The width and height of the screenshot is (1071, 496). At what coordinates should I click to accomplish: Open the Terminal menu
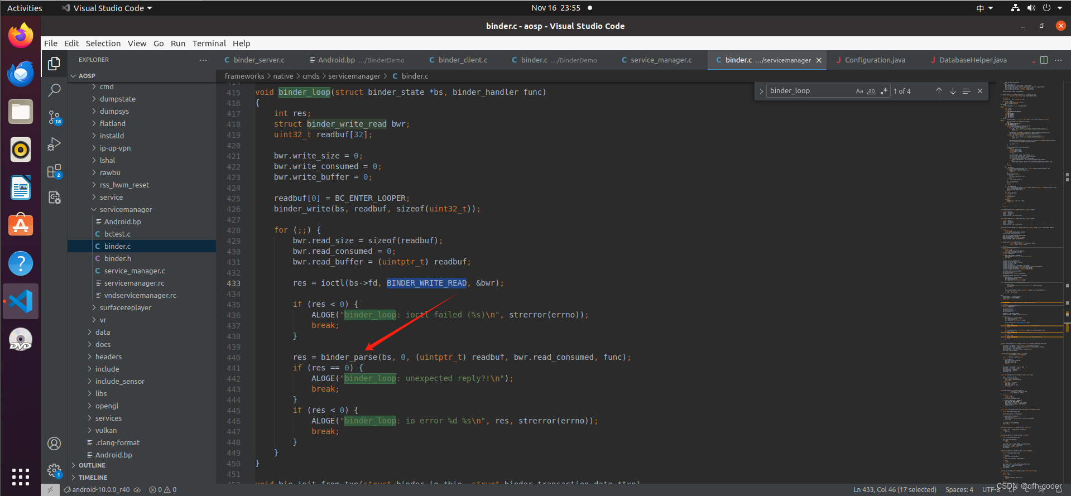pos(209,44)
